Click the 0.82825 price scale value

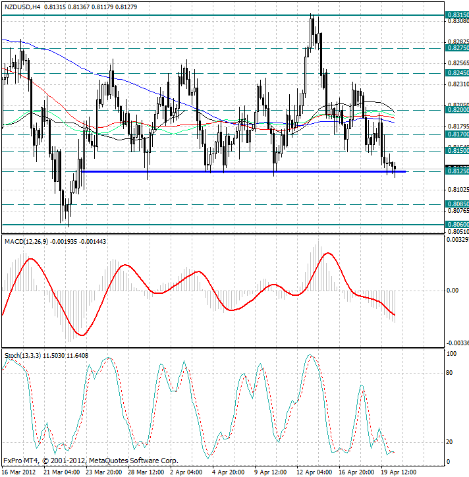pos(458,42)
